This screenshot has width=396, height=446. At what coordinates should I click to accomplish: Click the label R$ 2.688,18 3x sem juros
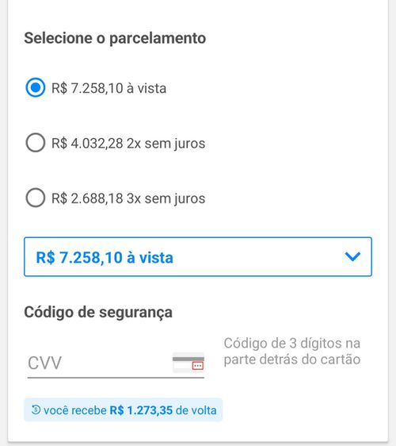click(128, 198)
